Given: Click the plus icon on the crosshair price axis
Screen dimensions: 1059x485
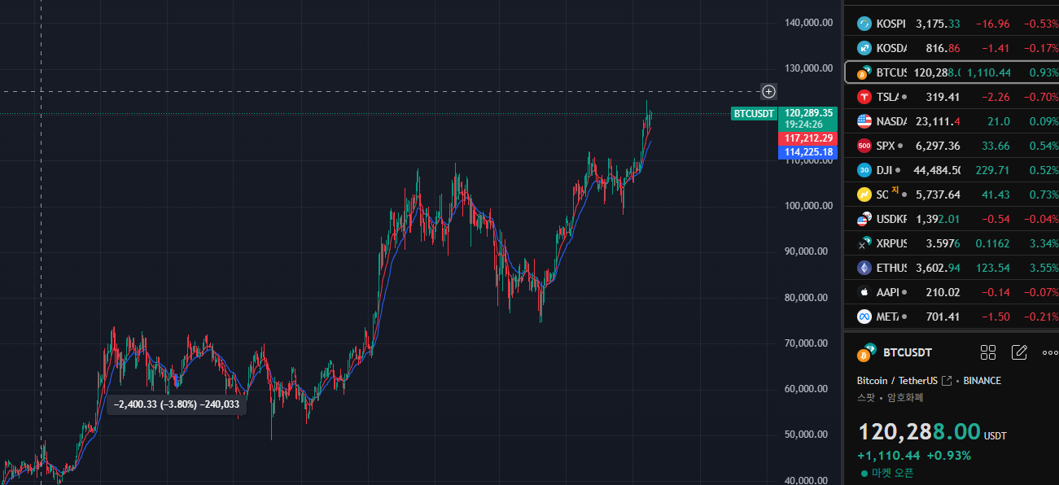Looking at the screenshot, I should (768, 91).
